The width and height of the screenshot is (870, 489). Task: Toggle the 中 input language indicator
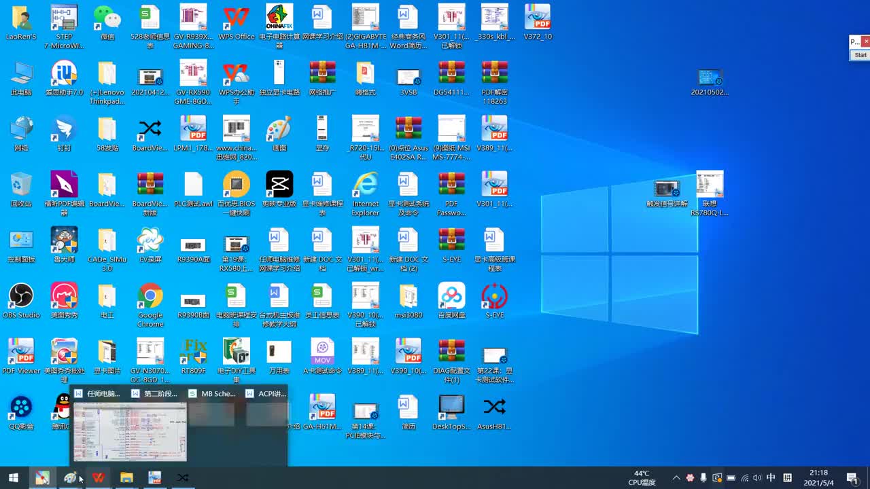click(x=771, y=478)
